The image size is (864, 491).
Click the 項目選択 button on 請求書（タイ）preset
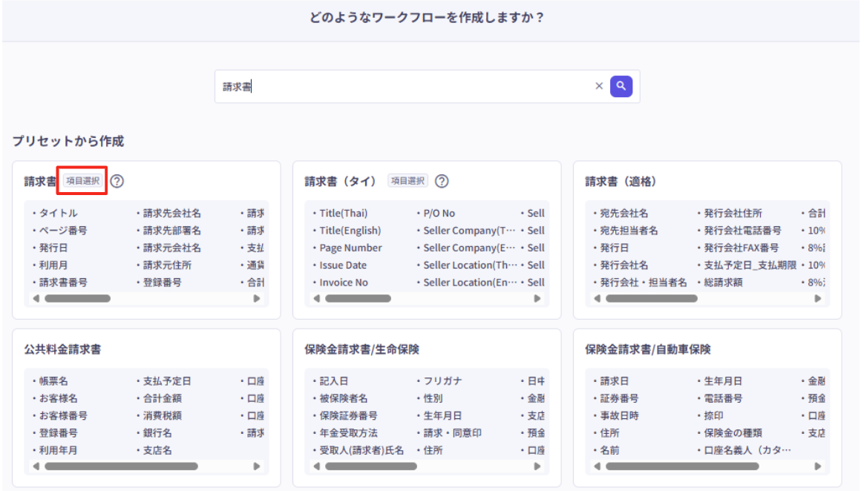tap(407, 180)
